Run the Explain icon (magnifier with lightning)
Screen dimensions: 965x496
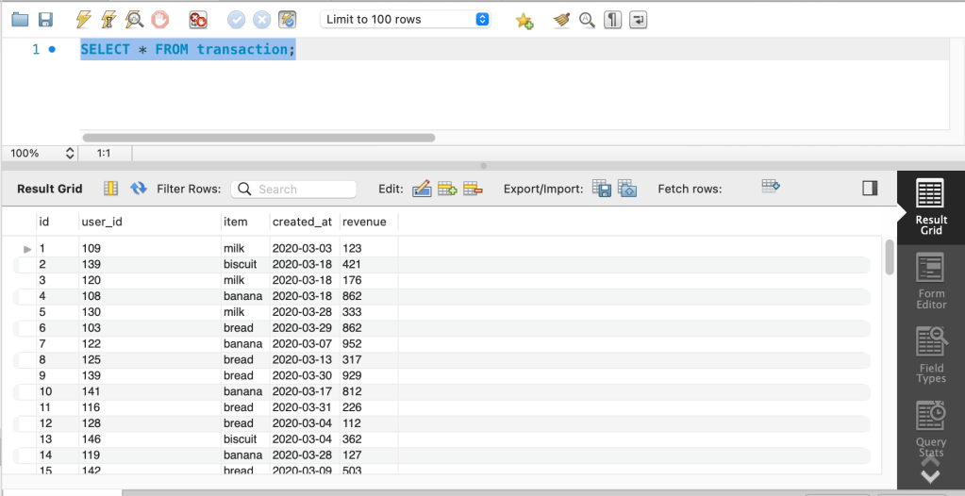pyautogui.click(x=134, y=19)
